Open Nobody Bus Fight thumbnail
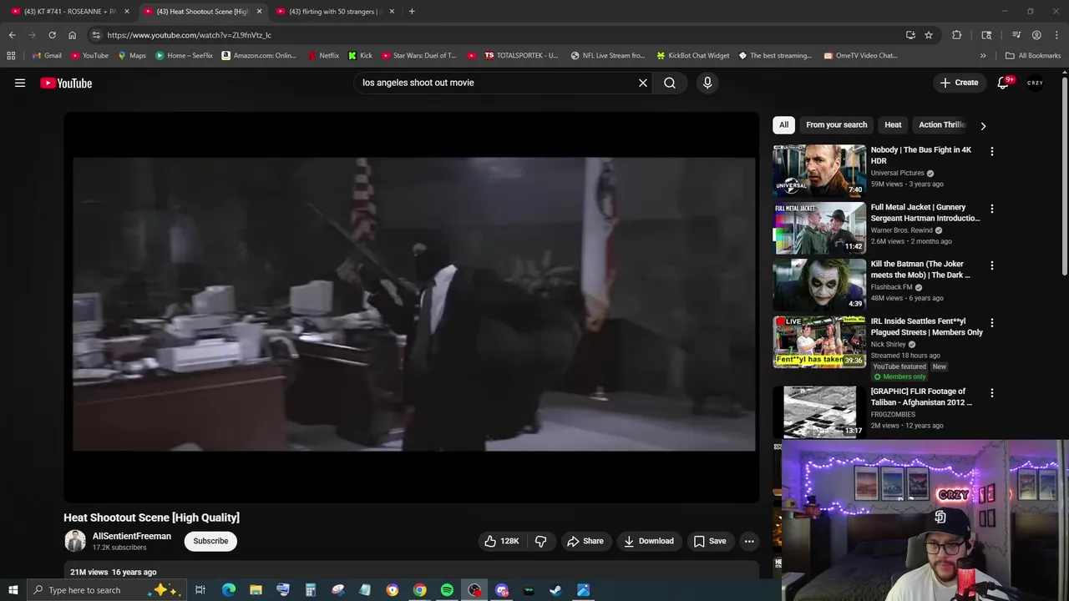Image resolution: width=1069 pixels, height=601 pixels. click(819, 170)
